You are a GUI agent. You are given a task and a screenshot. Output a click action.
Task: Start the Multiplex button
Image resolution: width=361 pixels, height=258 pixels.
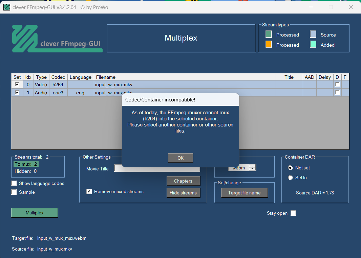point(35,213)
